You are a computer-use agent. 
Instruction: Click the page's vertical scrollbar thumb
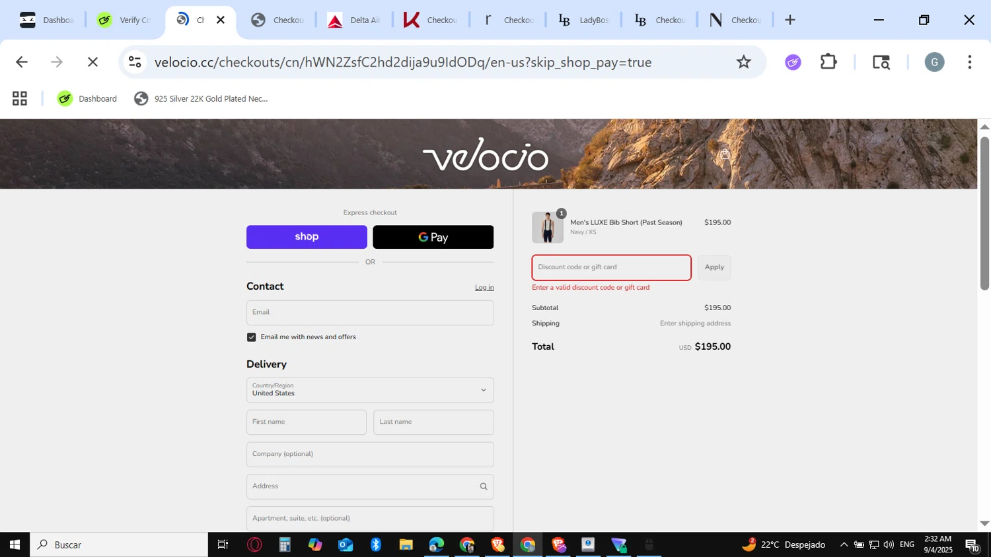pos(984,213)
